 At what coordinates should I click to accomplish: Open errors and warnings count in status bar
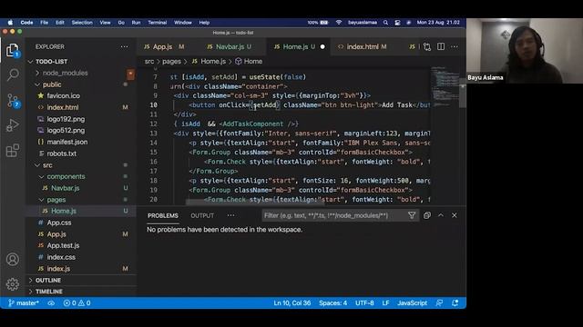(x=77, y=302)
